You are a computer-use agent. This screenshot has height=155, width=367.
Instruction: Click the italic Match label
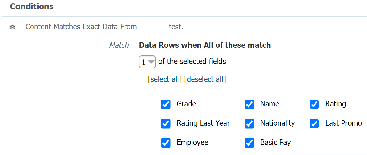click(x=119, y=45)
